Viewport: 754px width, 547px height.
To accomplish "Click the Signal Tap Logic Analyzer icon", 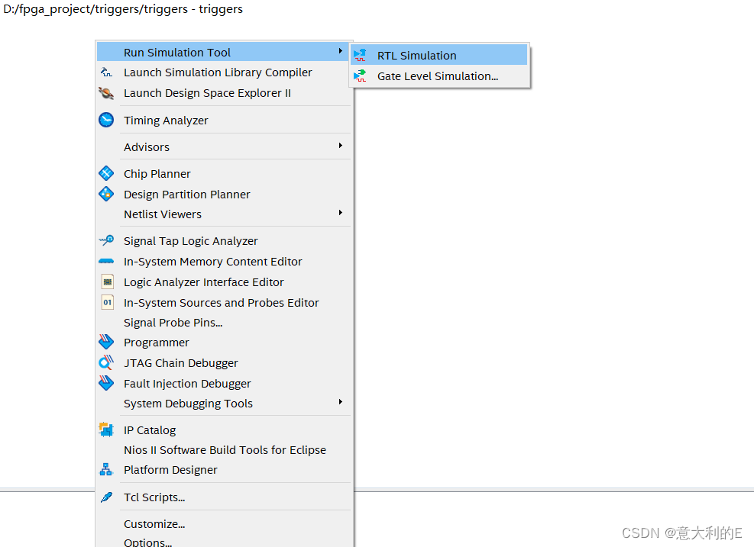I will click(106, 240).
